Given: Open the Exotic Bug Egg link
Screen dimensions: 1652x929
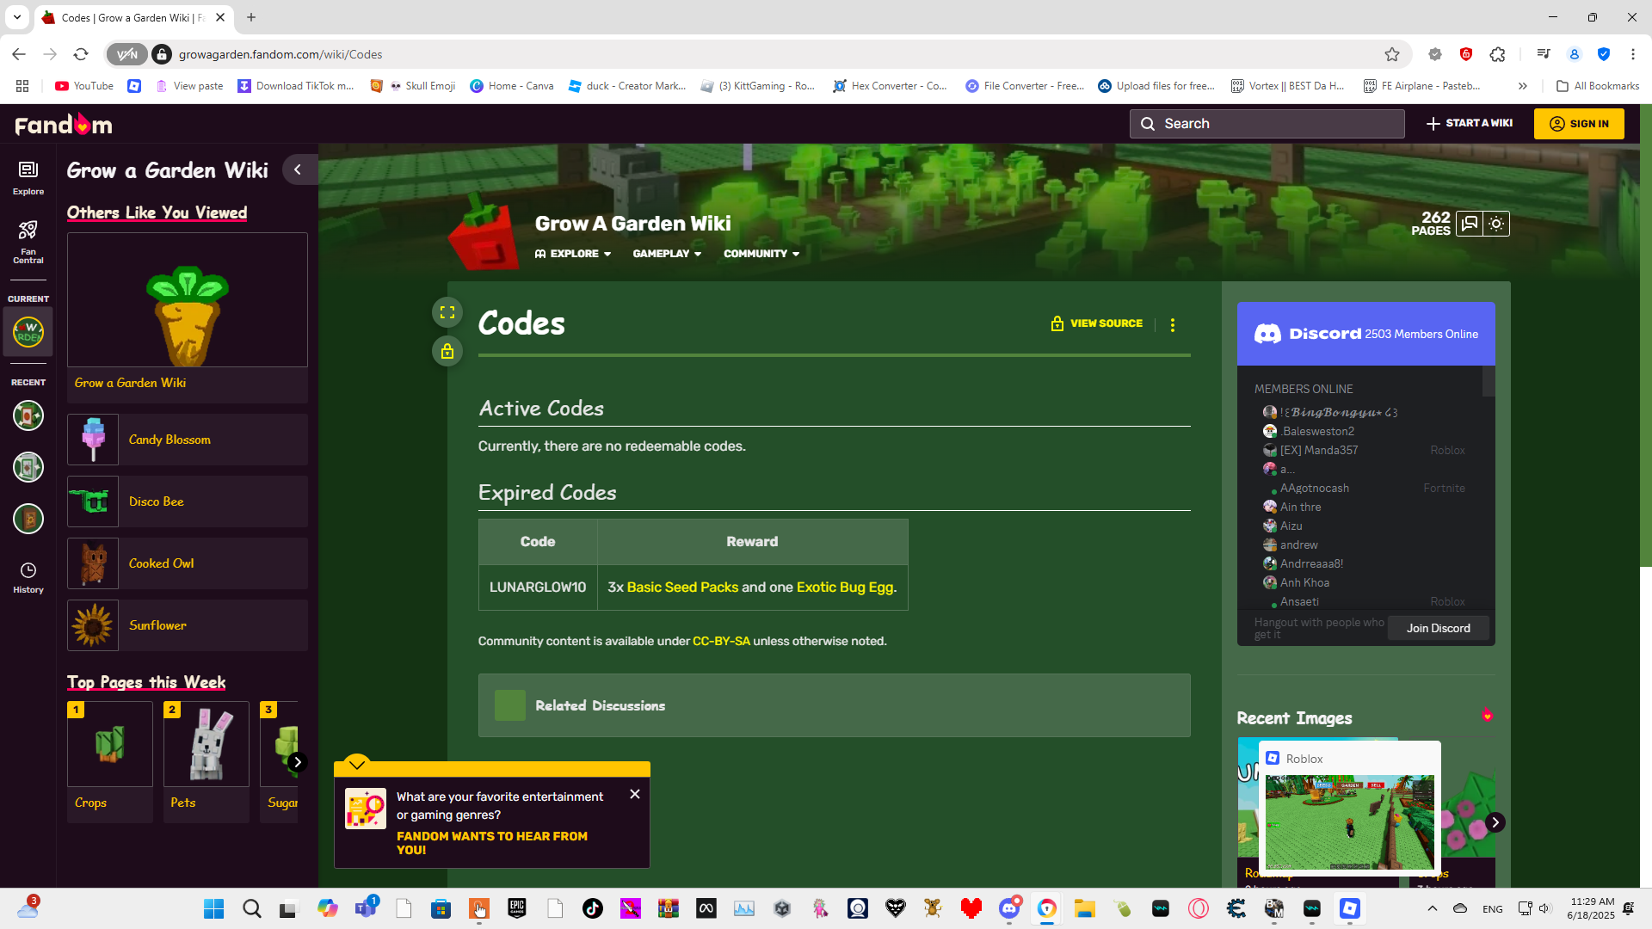Looking at the screenshot, I should 845,587.
